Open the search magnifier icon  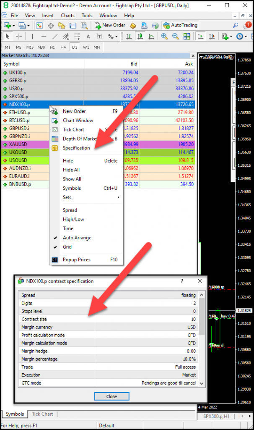pyautogui.click(x=236, y=25)
